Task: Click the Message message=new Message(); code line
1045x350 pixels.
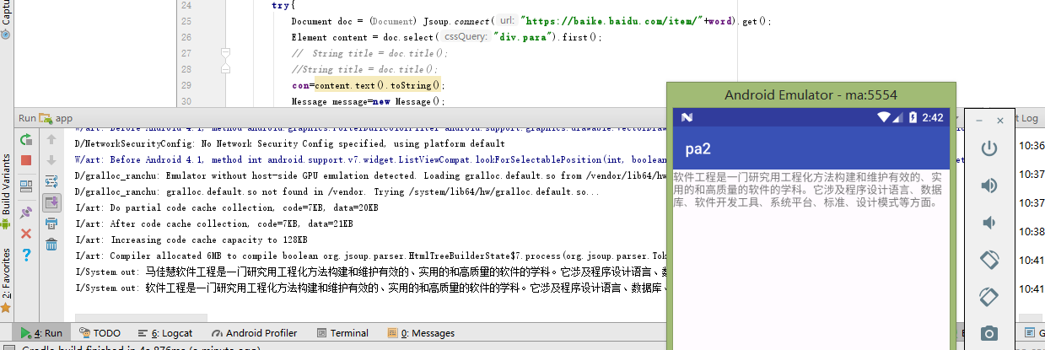Action: pyautogui.click(x=367, y=101)
